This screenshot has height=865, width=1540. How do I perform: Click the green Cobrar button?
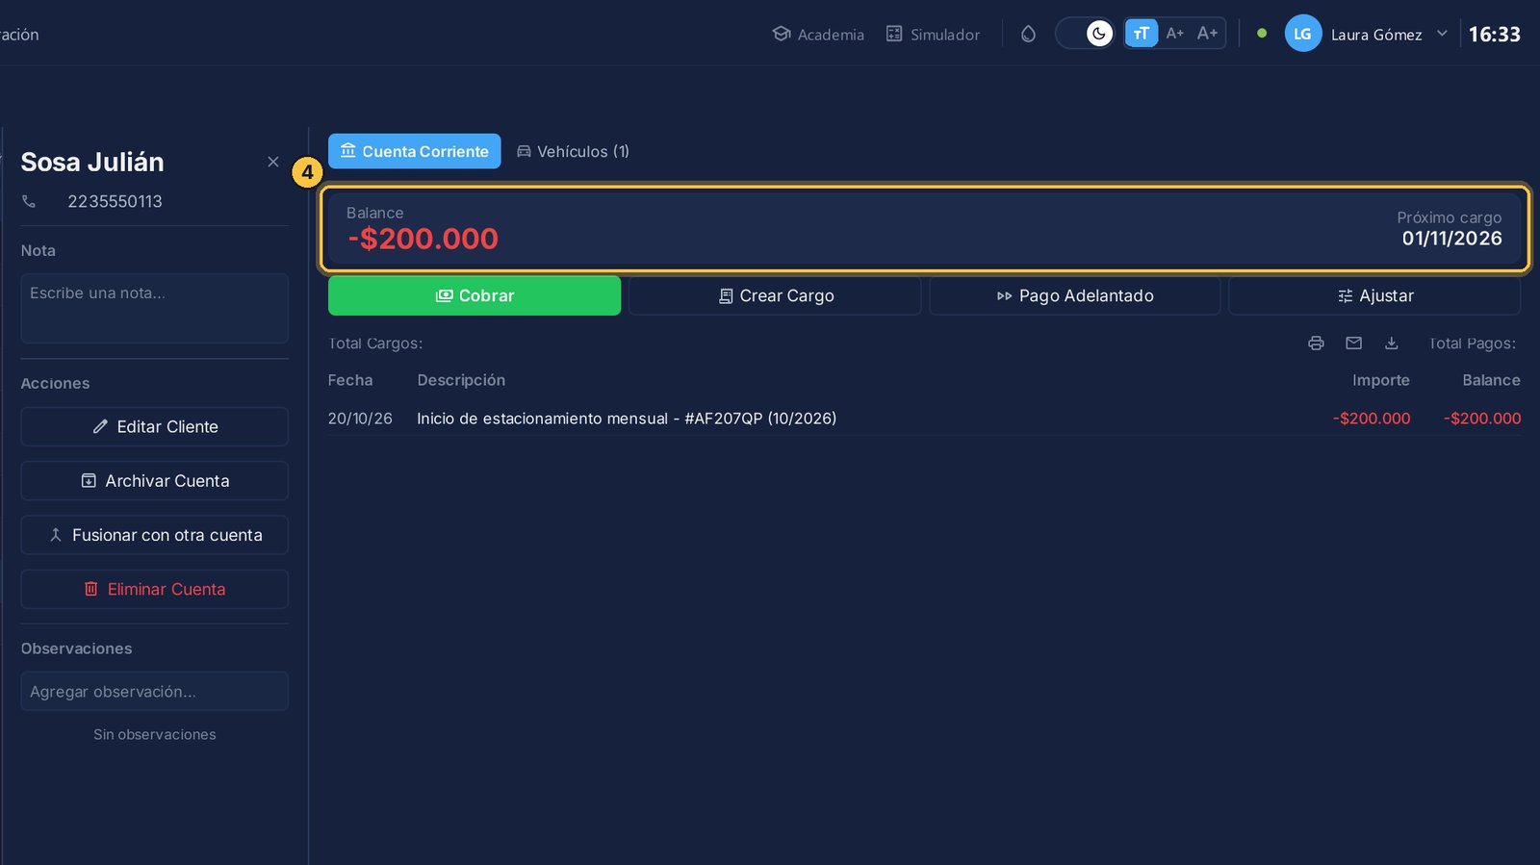click(475, 295)
